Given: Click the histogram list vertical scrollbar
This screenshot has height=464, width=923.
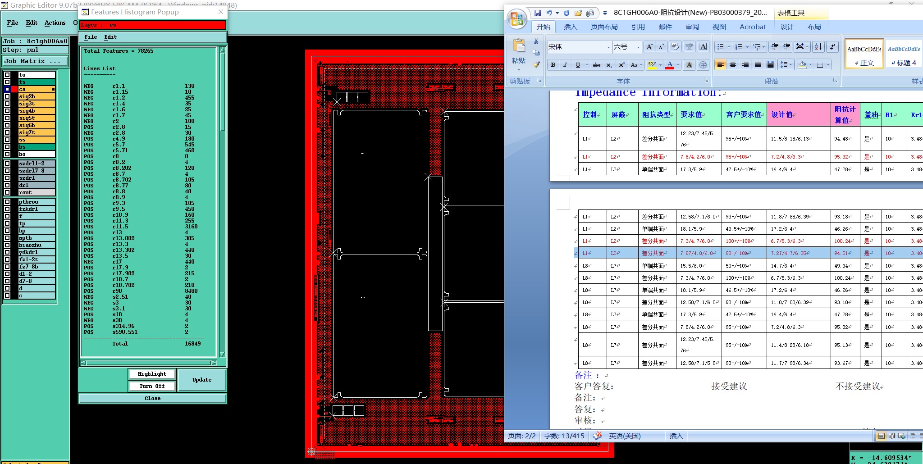Looking at the screenshot, I should pos(222,202).
